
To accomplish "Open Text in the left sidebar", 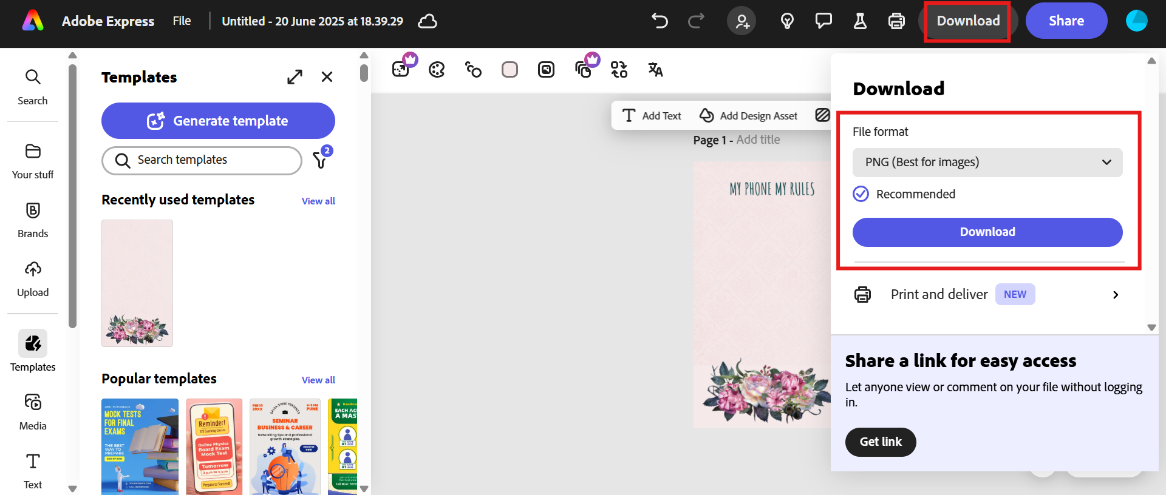I will 33,471.
